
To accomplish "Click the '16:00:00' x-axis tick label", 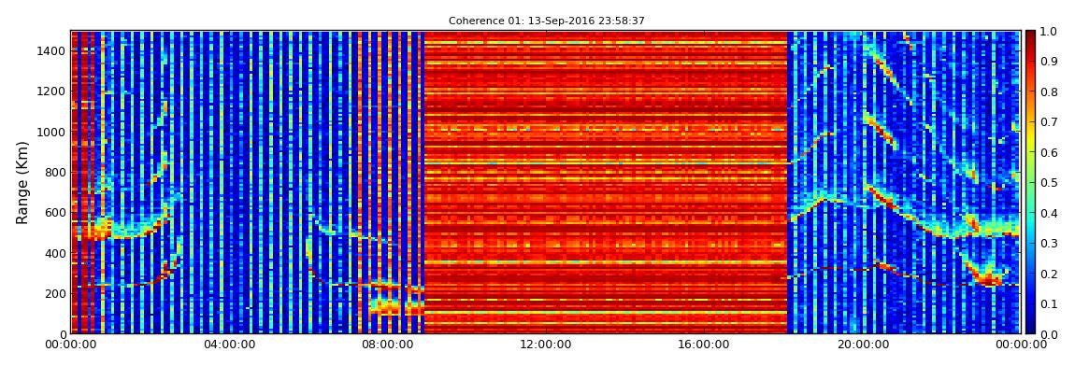I will [704, 345].
